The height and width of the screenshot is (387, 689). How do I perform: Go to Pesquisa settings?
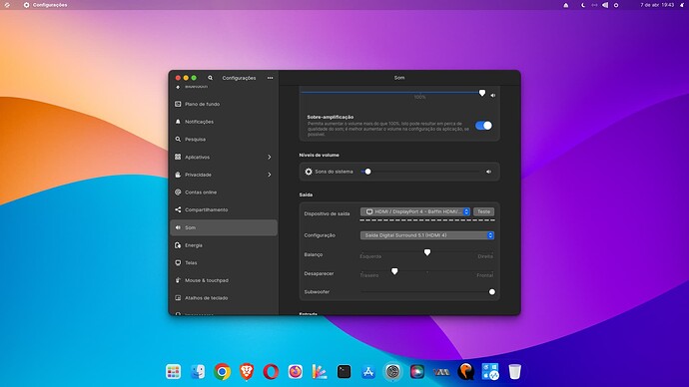224,139
